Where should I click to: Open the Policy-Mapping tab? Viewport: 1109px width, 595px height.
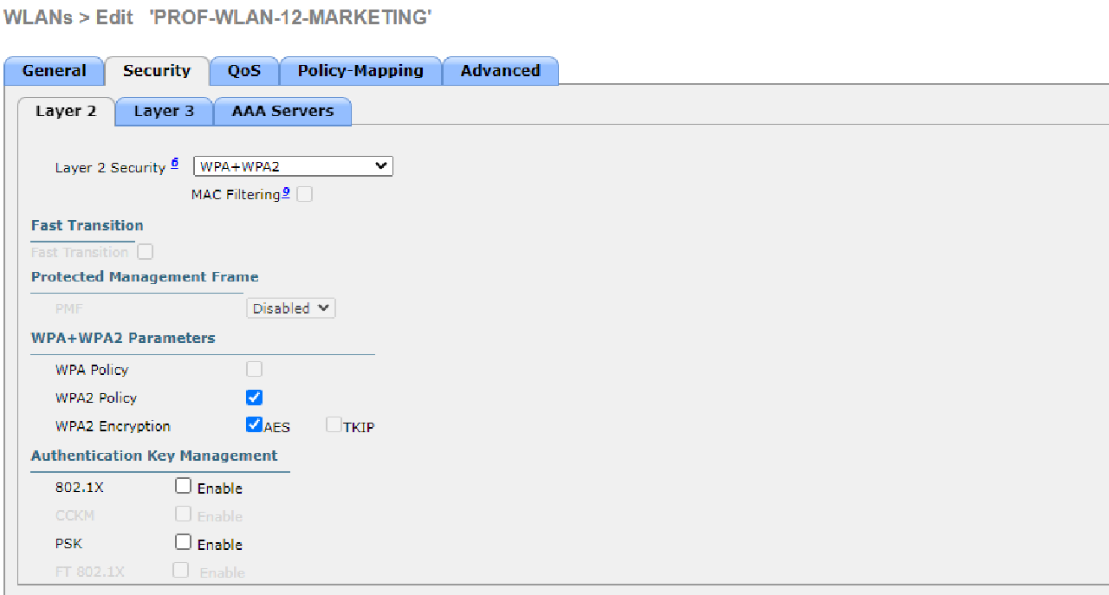(360, 71)
